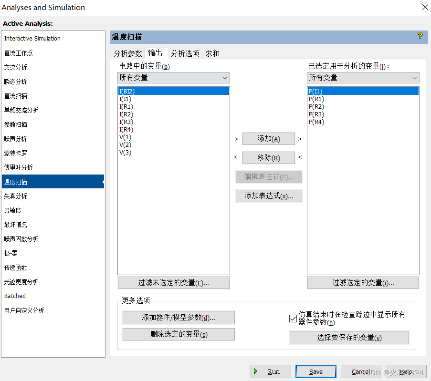Click 选择要保存的变量 button

(x=349, y=338)
